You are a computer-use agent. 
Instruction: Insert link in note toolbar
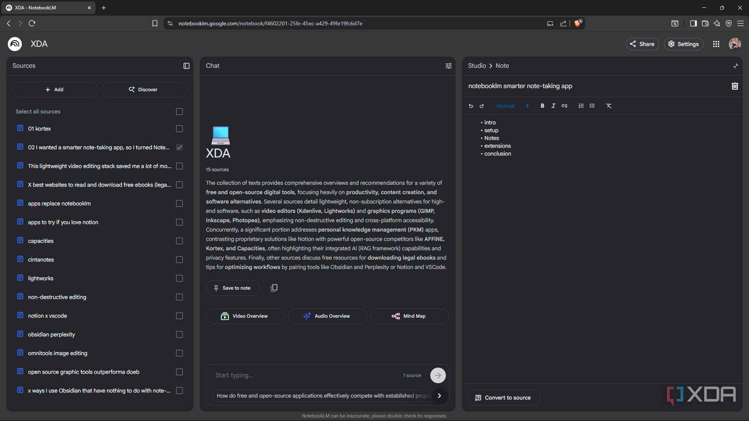click(564, 106)
